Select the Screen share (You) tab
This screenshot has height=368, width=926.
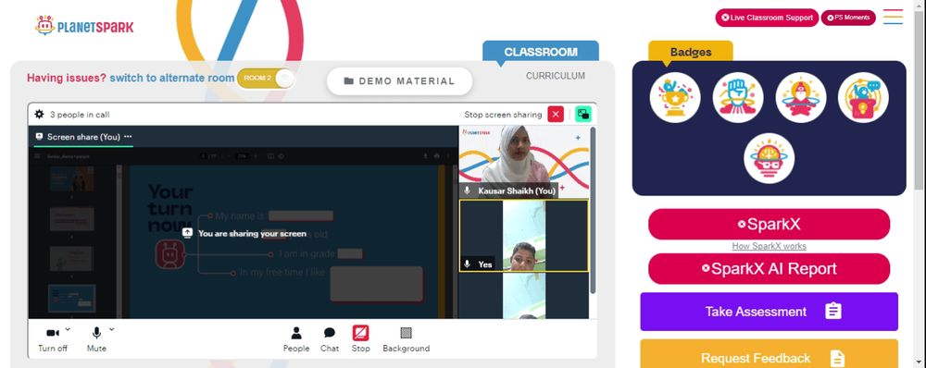tap(83, 137)
